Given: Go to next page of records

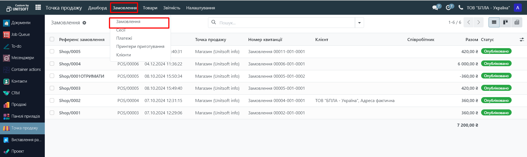Looking at the screenshot, I should coord(479,22).
